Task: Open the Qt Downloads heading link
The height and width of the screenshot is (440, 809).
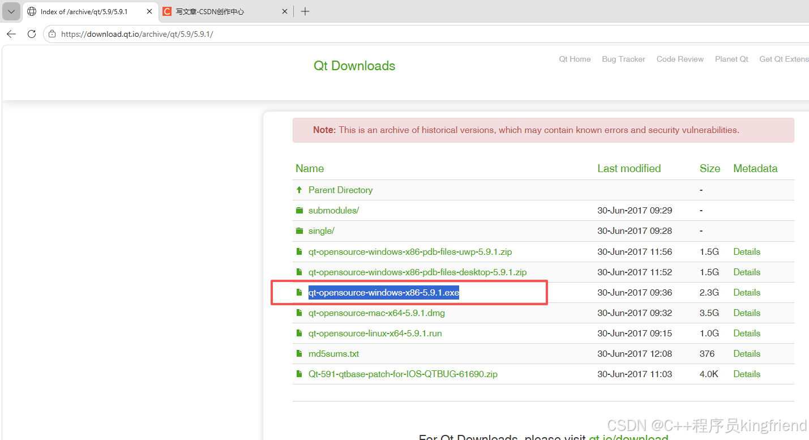Action: coord(354,66)
